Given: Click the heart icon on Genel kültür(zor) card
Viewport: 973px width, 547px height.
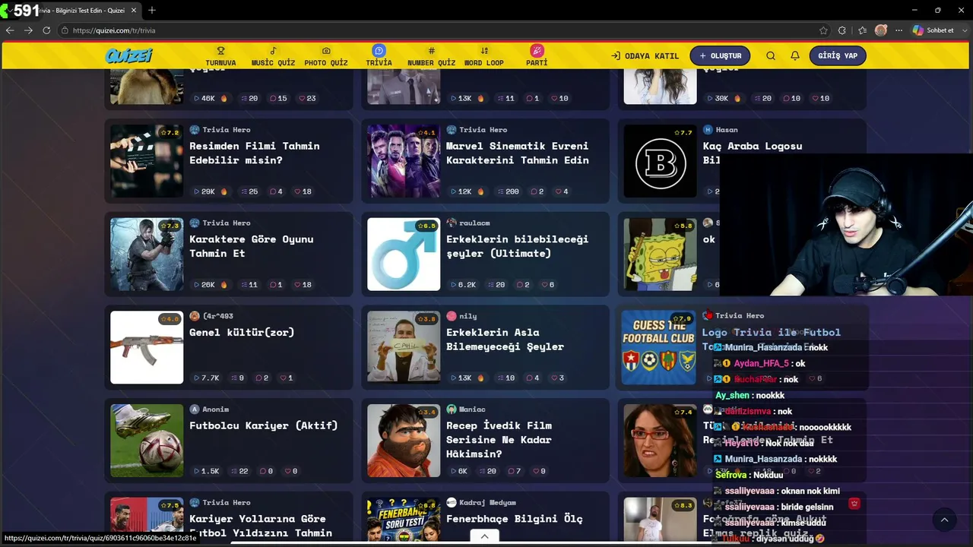Looking at the screenshot, I should 284,378.
